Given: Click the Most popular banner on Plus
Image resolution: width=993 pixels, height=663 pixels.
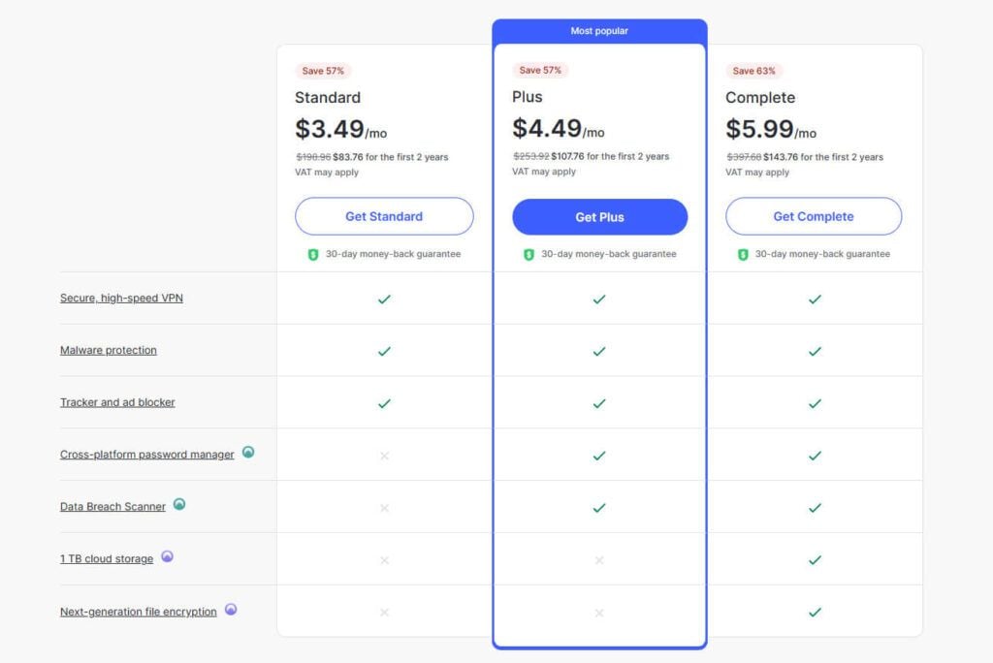Looking at the screenshot, I should pyautogui.click(x=599, y=31).
